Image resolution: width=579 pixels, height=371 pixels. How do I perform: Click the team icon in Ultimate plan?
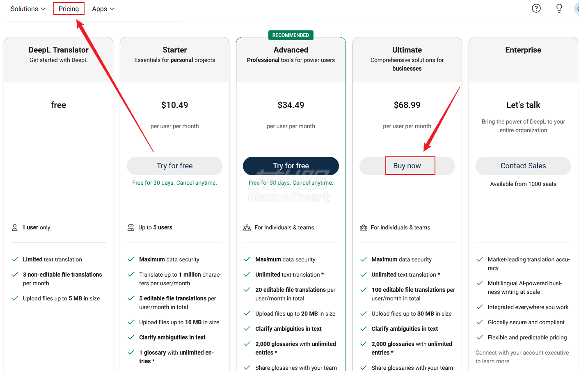point(364,227)
